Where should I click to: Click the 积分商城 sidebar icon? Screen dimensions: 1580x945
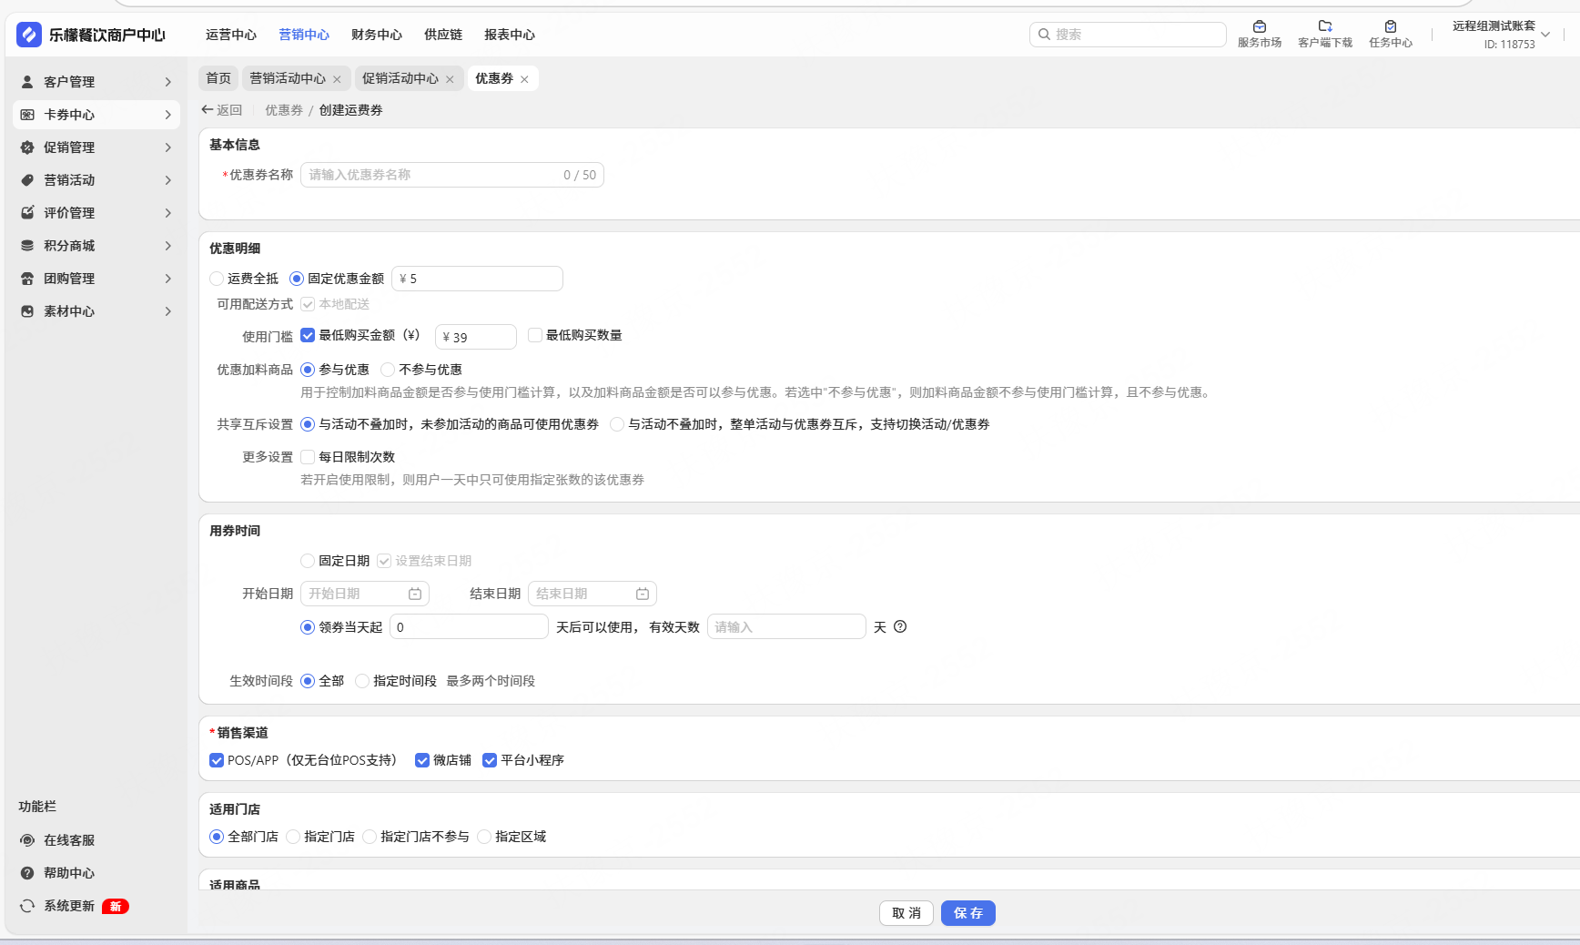pos(27,246)
